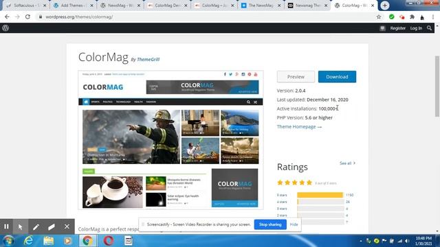This screenshot has height=247, width=440.
Task: Switch to The NewsMag tab
Action: click(x=261, y=5)
